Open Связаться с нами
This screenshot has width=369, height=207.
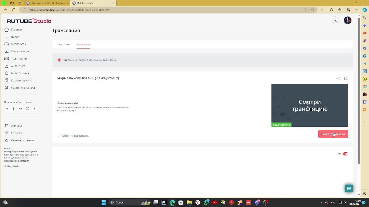[19, 140]
